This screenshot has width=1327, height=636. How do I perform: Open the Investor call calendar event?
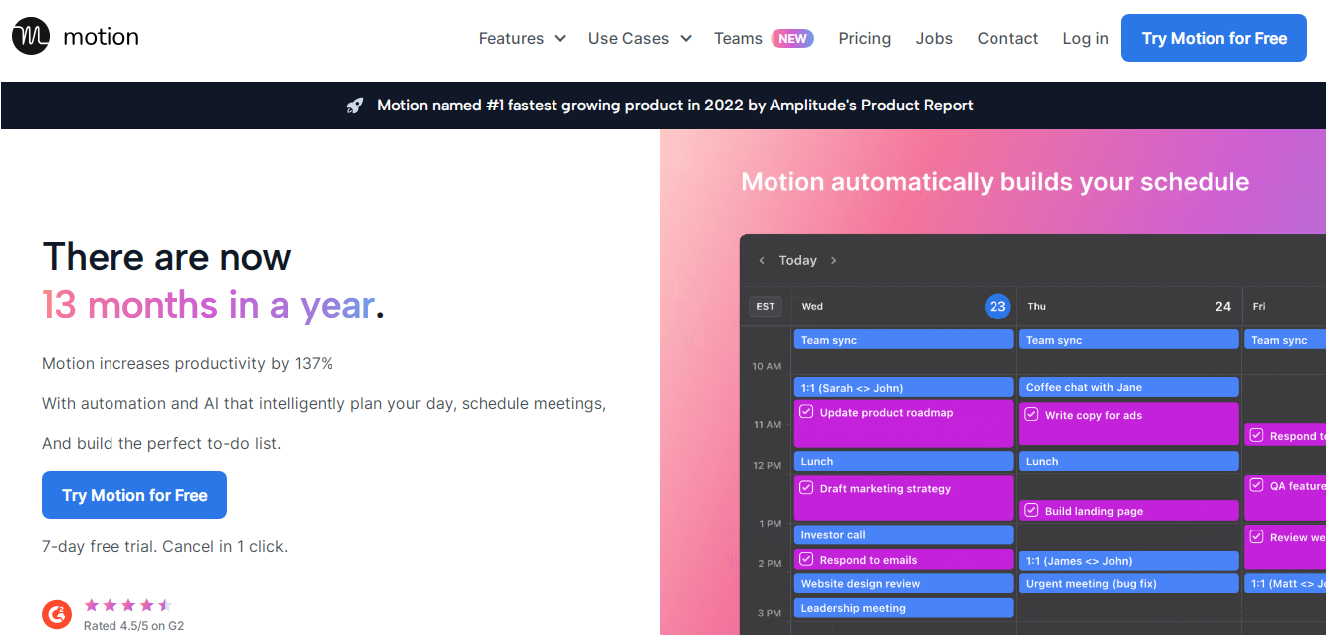click(x=903, y=535)
